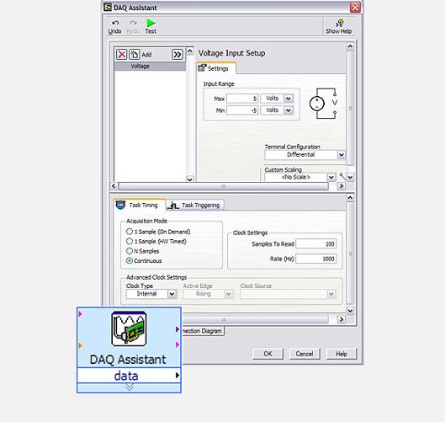Open the Show Help panel
Viewport: 445px width, 422px height.
(339, 27)
